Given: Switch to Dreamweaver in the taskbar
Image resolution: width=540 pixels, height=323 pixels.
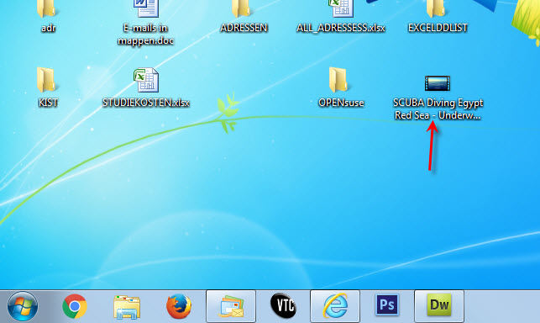Looking at the screenshot, I should coord(439,306).
